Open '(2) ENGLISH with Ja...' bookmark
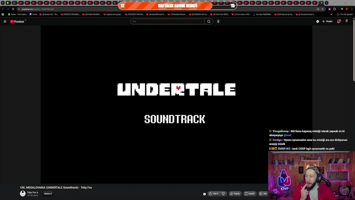Image resolution: width=355 pixels, height=200 pixels. (x=198, y=14)
